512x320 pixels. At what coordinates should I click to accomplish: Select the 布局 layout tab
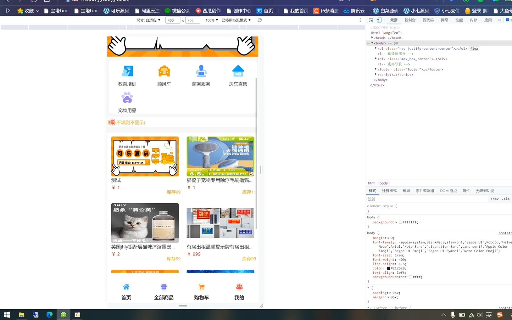tap(406, 191)
